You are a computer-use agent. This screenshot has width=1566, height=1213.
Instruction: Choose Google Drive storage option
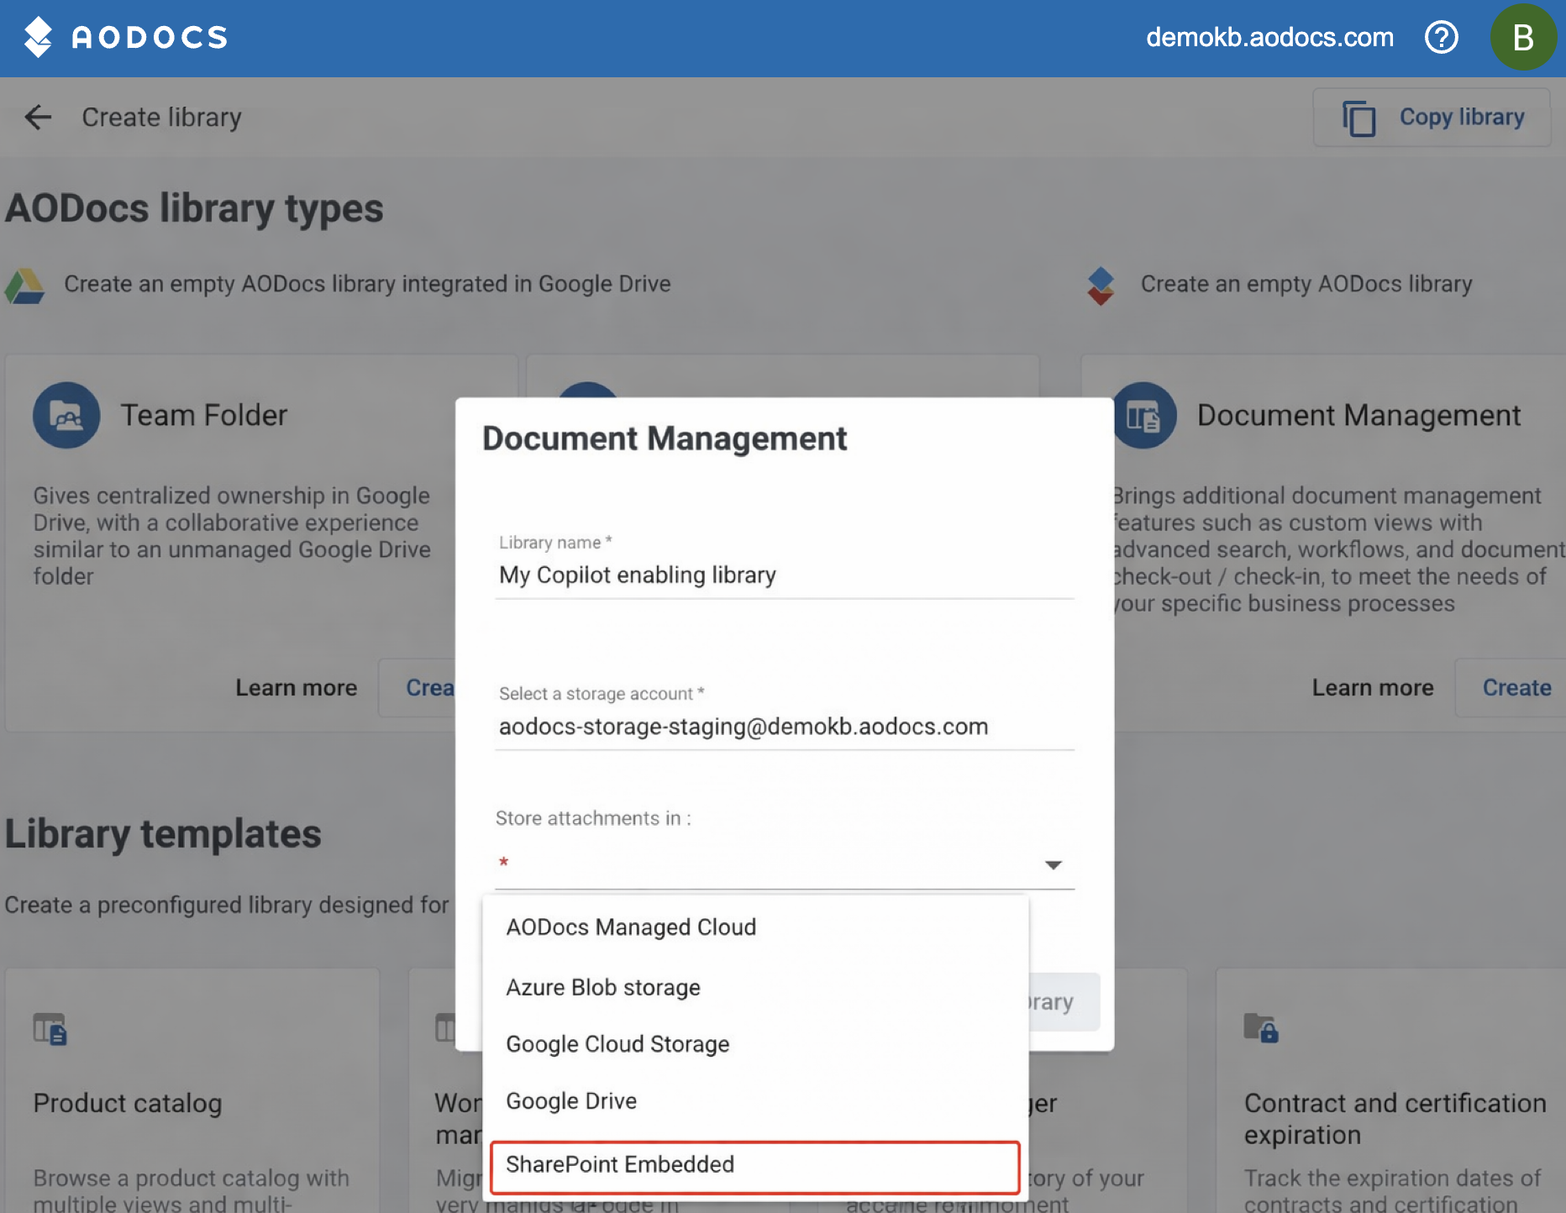pos(755,1101)
